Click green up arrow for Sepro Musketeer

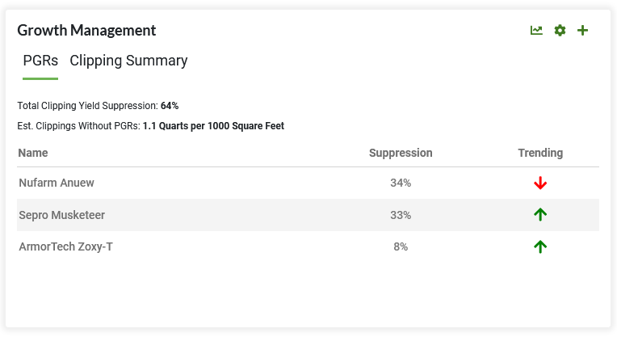tap(540, 214)
